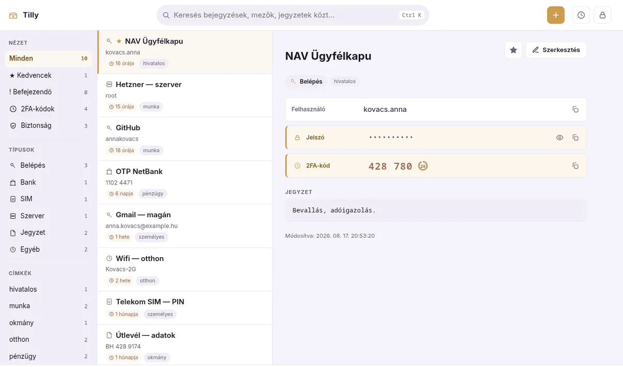Click the munka tag on Hetzner entry

point(151,107)
